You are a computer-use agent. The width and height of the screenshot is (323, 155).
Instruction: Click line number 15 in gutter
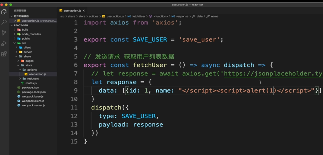coord(74,141)
